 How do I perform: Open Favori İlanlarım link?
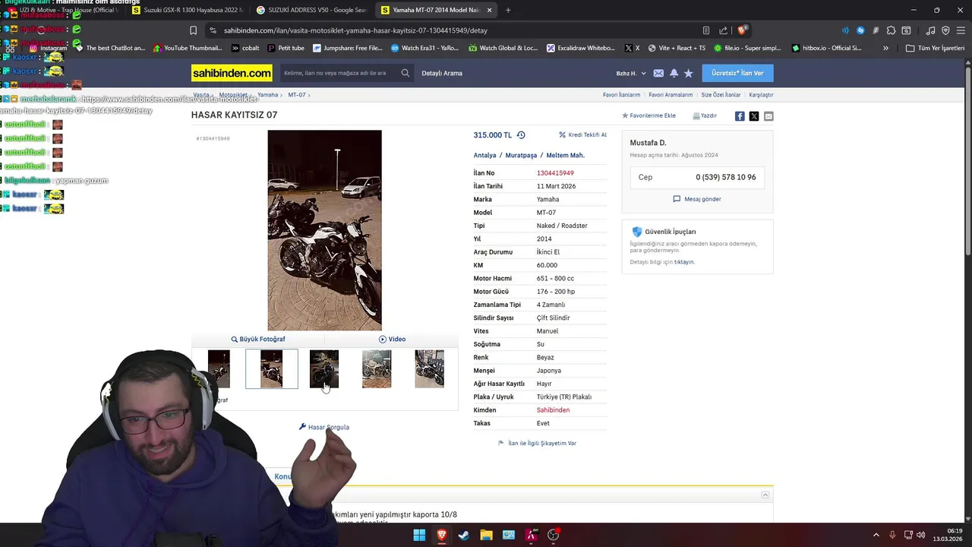(621, 95)
